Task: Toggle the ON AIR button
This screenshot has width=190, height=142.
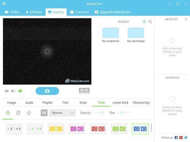Action: (84, 90)
